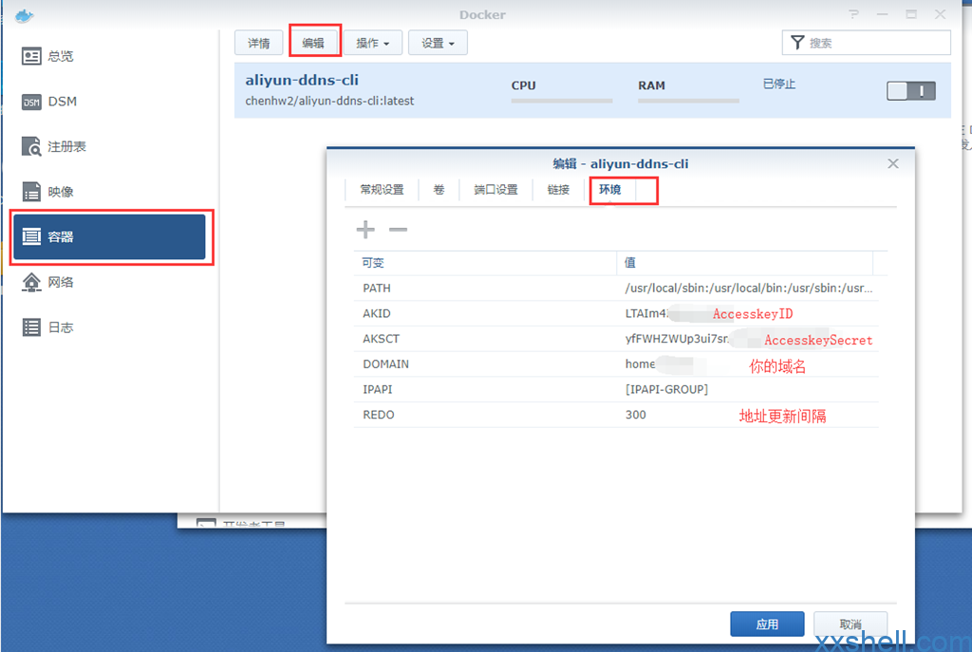Open the 总览 overview section

[109, 56]
